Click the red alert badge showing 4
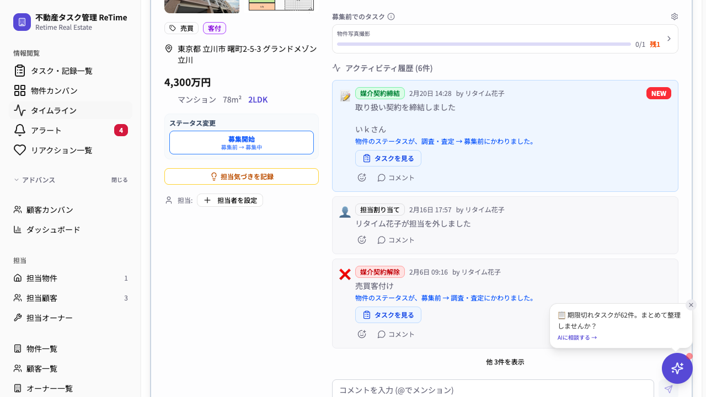Screen dimensions: 706x397 [x=121, y=130]
